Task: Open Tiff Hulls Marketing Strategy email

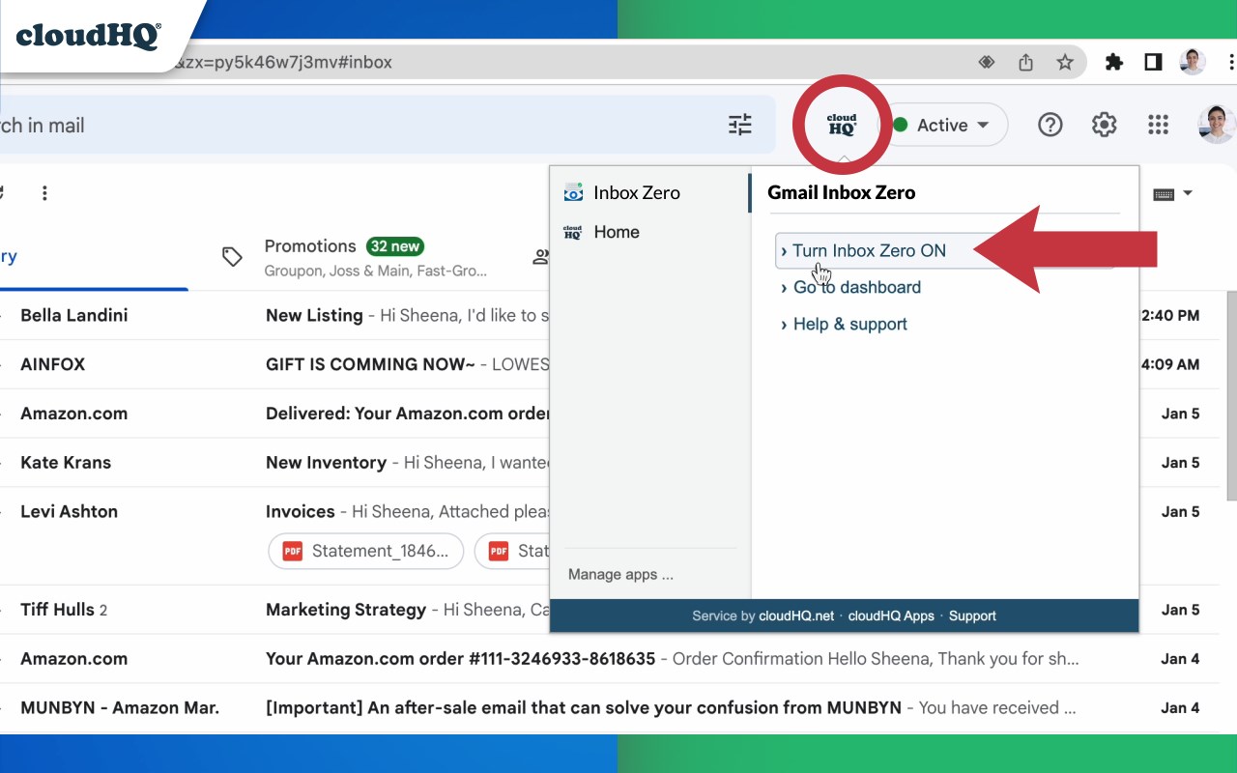Action: [x=275, y=610]
